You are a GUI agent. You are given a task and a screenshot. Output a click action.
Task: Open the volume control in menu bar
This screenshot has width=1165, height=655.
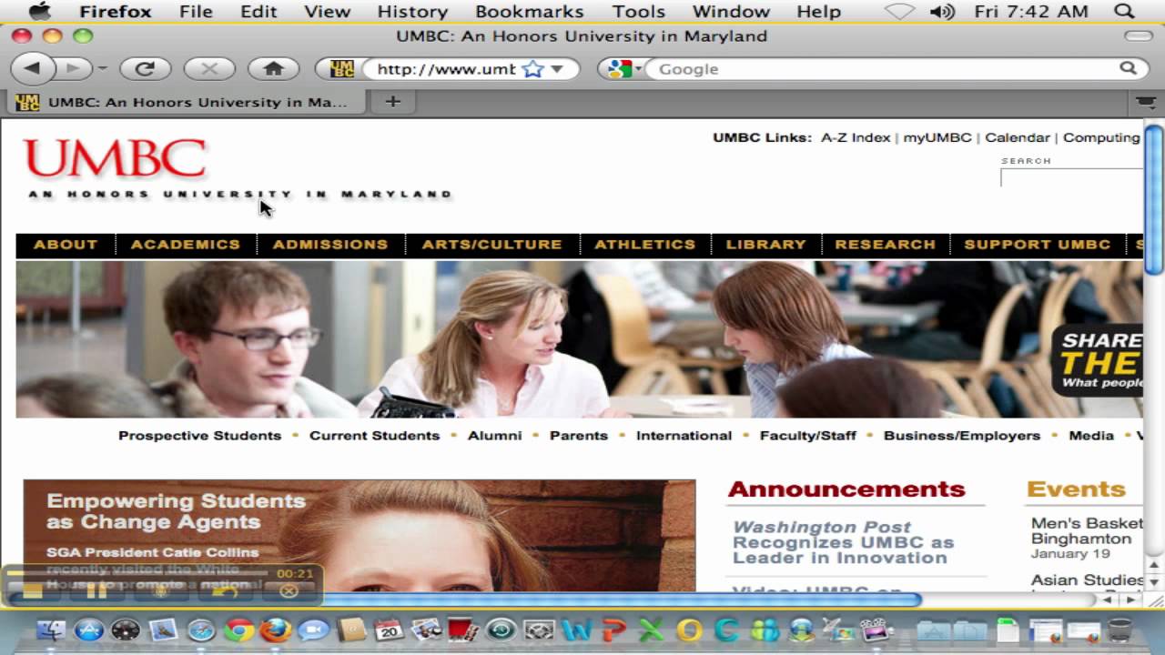click(942, 12)
